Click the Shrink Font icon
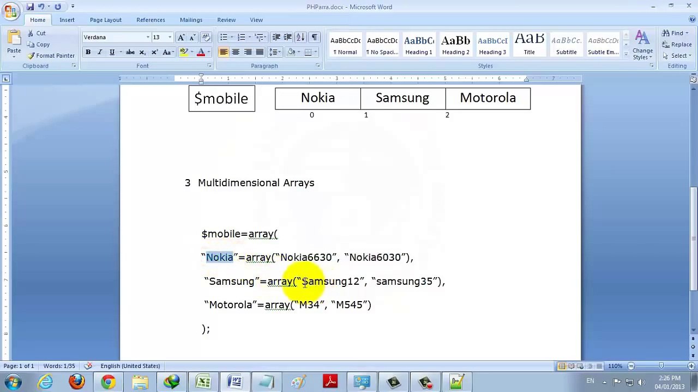 pos(192,37)
